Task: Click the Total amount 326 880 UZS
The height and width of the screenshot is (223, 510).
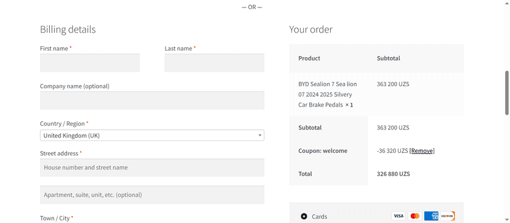Action: coord(393,174)
